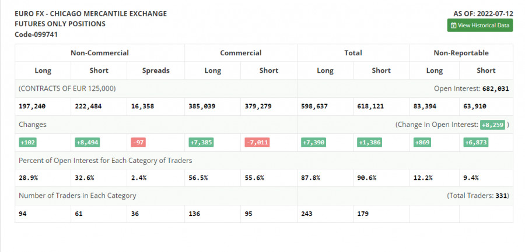Click Percent of Open Interest row label
This screenshot has width=525, height=252.
(106, 161)
